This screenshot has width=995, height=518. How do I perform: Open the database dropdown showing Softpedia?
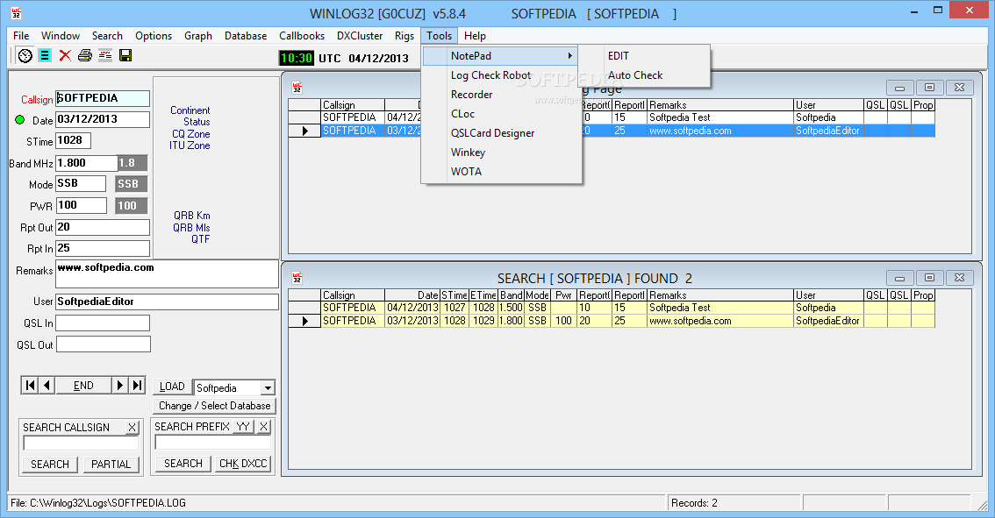pyautogui.click(x=268, y=388)
